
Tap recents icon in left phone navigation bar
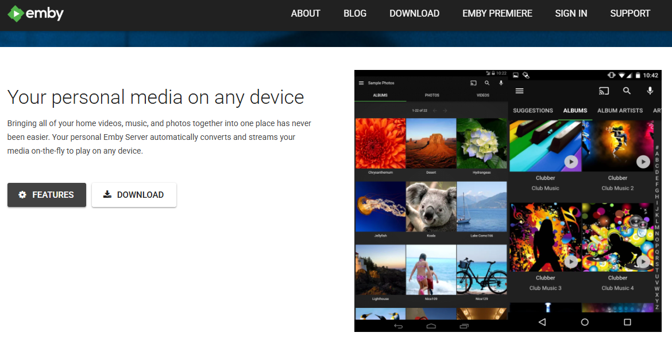[464, 326]
